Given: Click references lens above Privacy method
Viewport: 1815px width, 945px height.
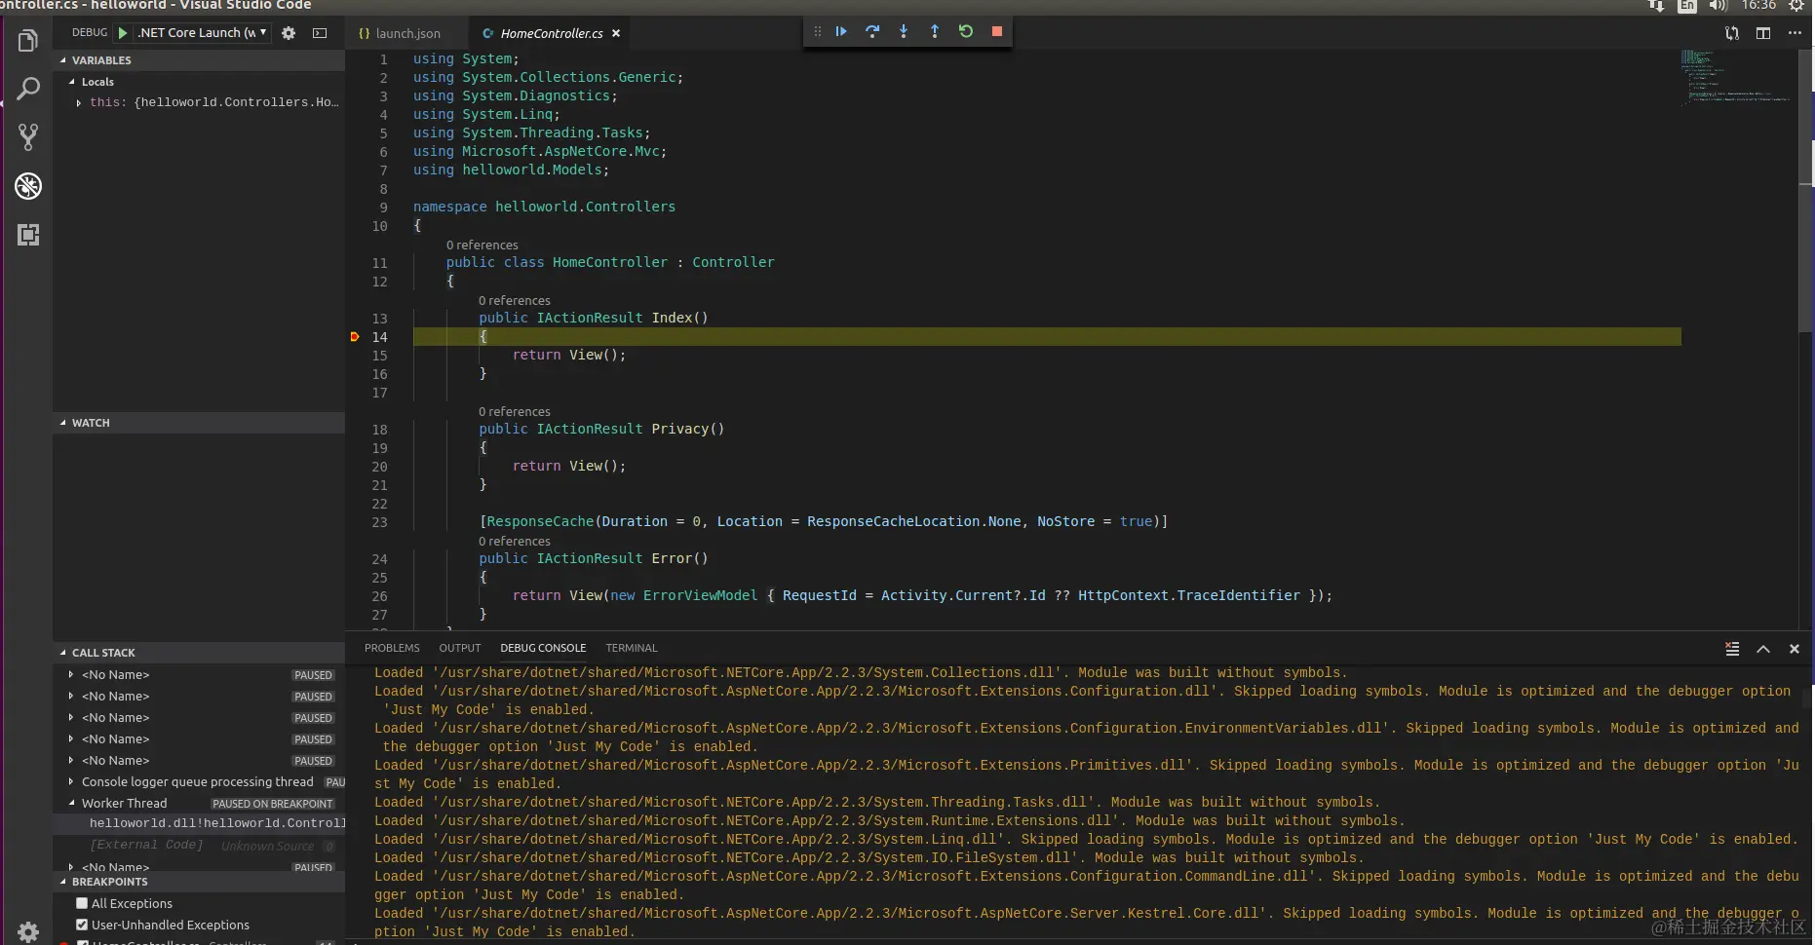Looking at the screenshot, I should pos(515,411).
